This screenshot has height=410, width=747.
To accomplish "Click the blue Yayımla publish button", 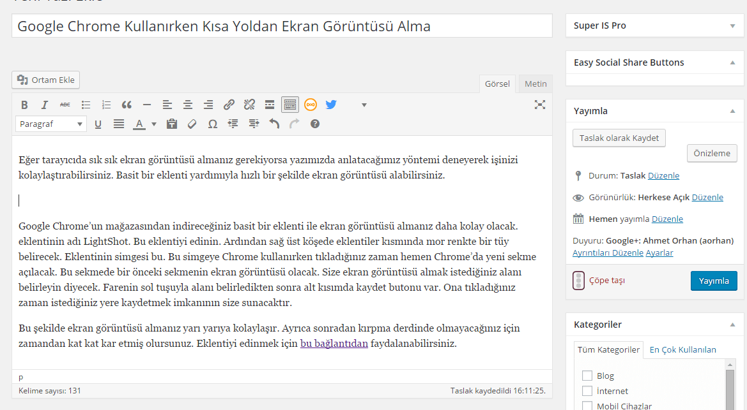I will (714, 281).
